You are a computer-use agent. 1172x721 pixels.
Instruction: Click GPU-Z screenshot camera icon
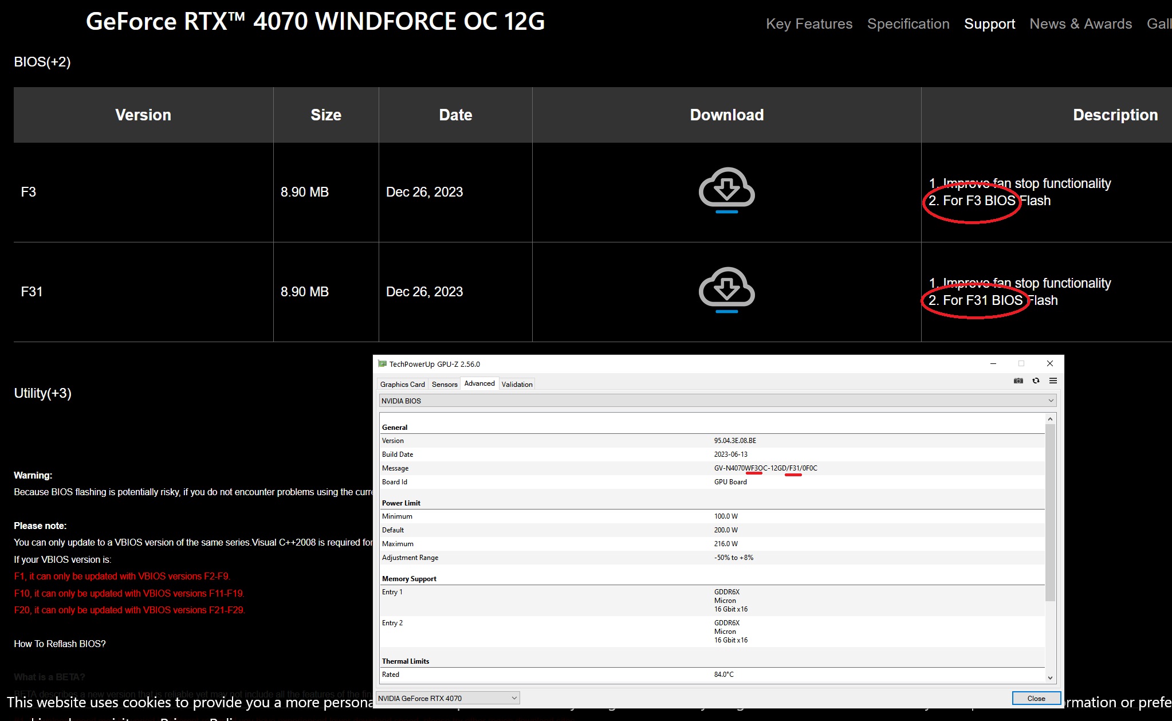tap(1018, 381)
